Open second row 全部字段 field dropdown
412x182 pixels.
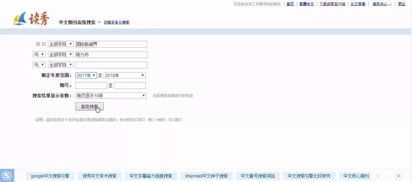[61, 55]
